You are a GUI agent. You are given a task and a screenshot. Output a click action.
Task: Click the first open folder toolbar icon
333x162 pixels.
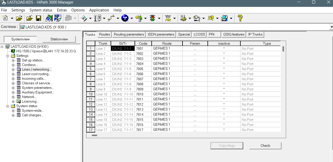[x=19, y=18]
